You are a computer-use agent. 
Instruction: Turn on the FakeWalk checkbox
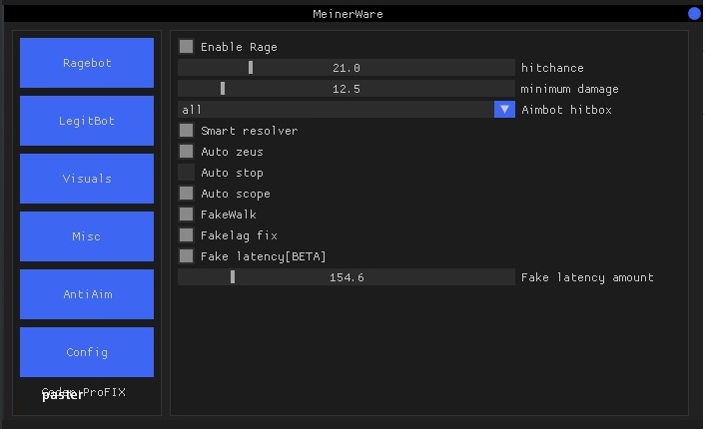(187, 214)
